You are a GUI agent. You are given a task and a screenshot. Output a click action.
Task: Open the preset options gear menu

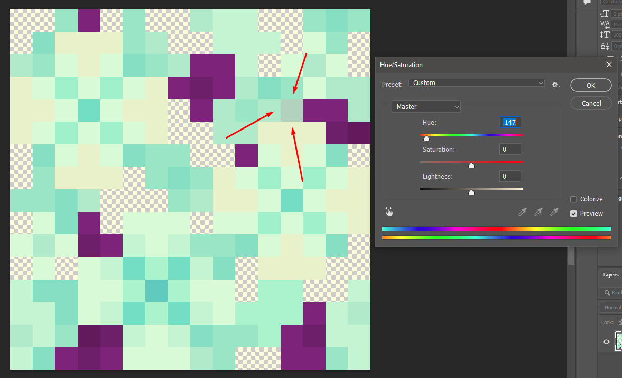point(556,85)
